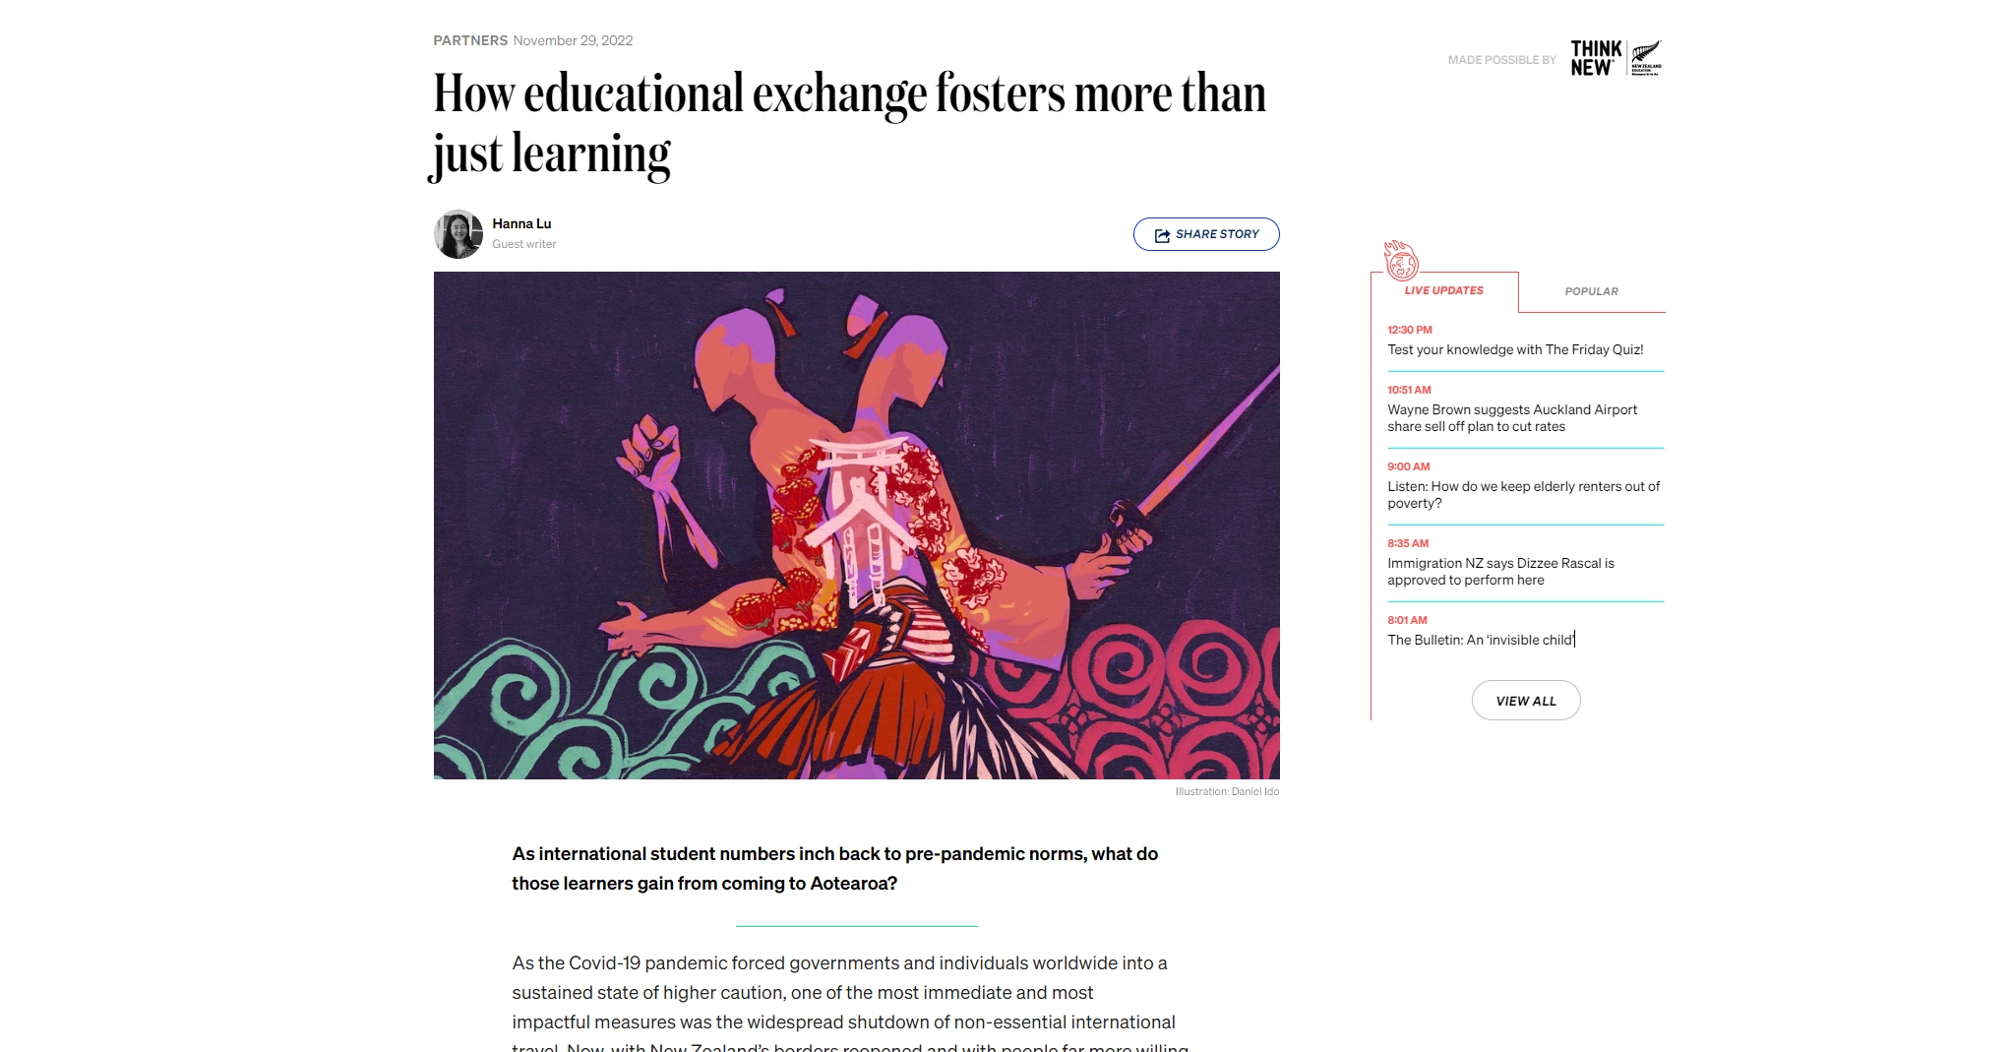Click the Share Story button

1206,234
